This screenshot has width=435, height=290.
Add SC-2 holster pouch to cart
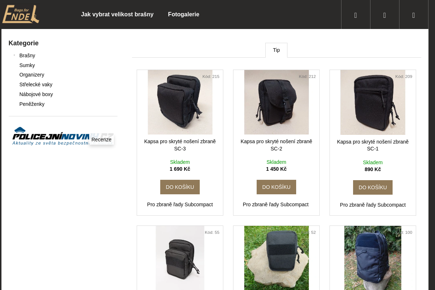(x=276, y=187)
